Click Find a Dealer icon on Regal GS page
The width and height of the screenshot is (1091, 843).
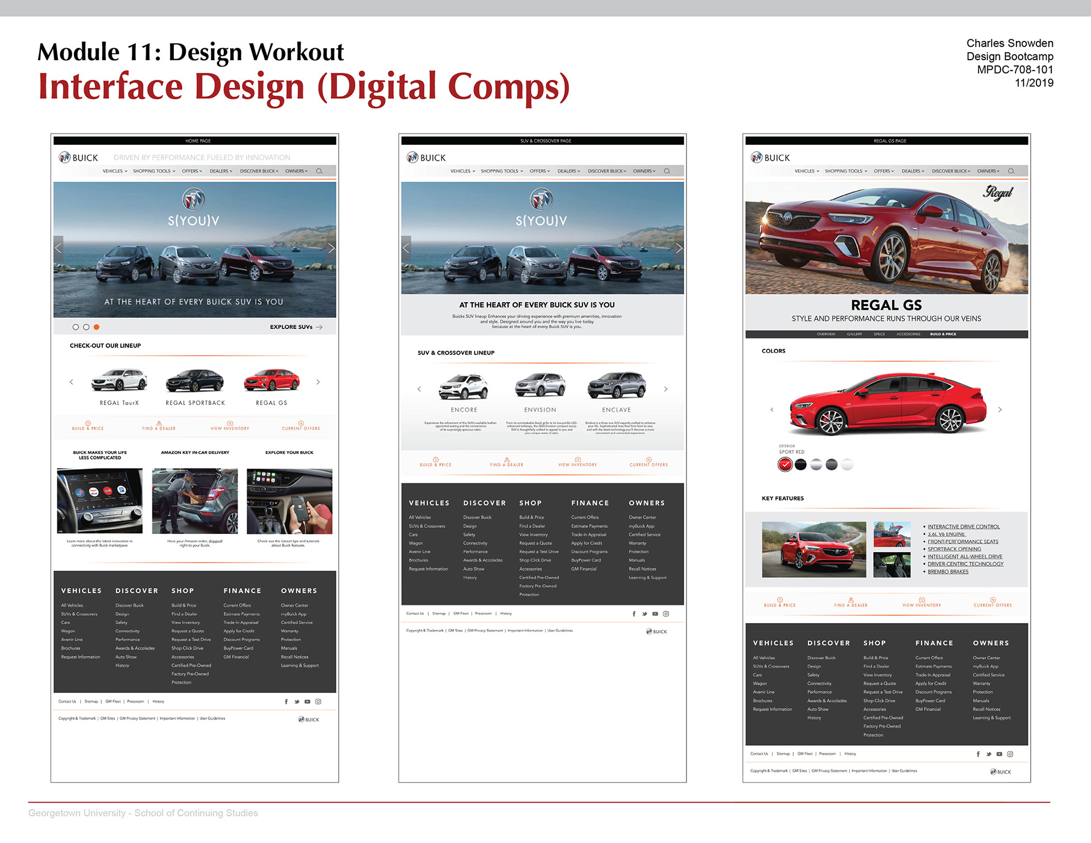(851, 600)
